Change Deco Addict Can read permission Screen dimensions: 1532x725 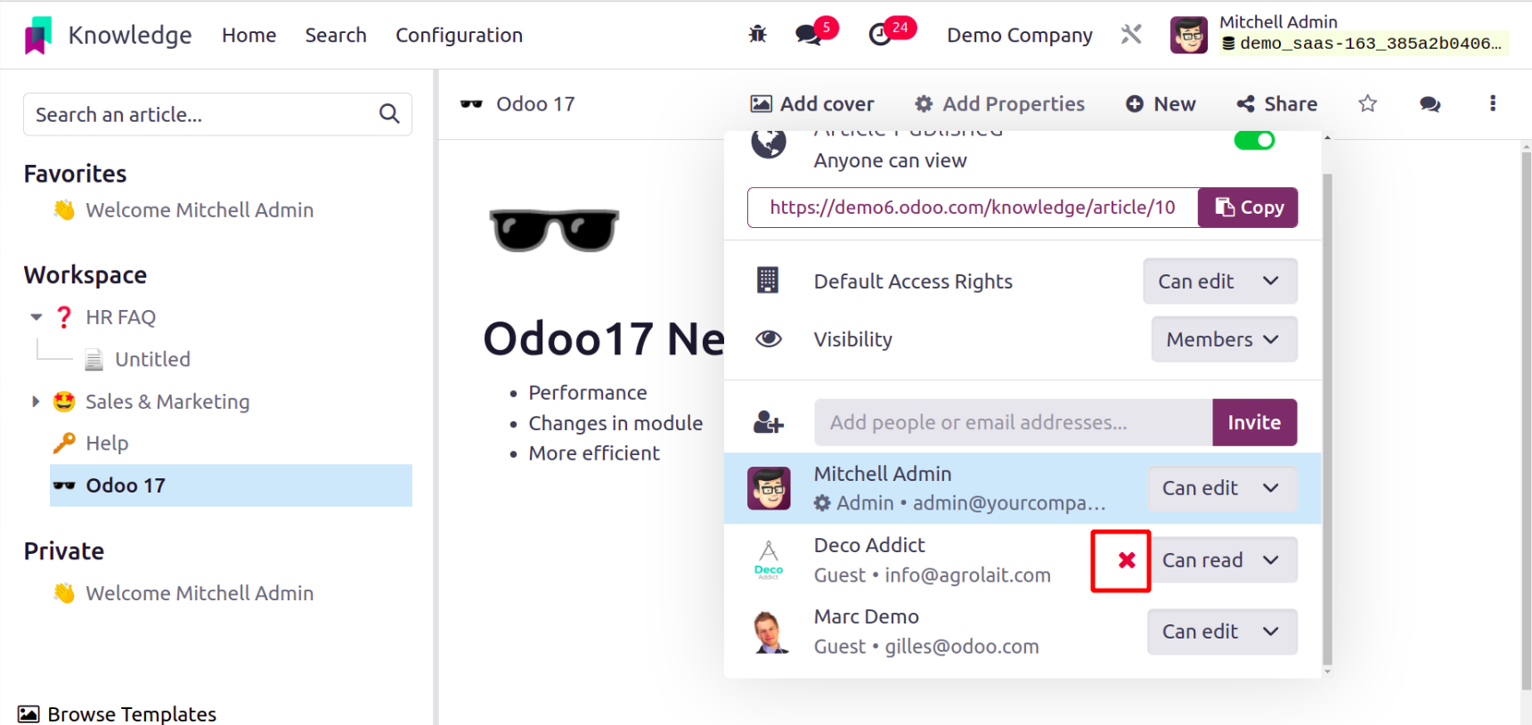(x=1222, y=560)
